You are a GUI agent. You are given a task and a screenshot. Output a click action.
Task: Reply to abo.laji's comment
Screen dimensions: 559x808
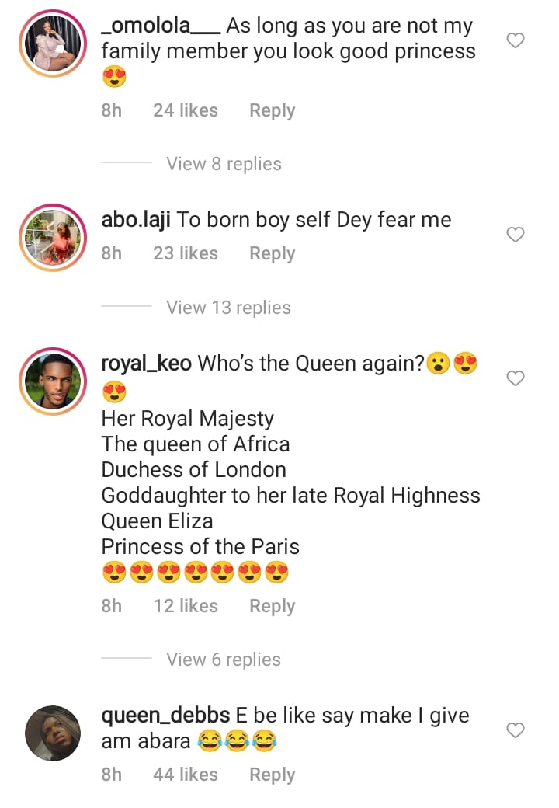coord(272,253)
